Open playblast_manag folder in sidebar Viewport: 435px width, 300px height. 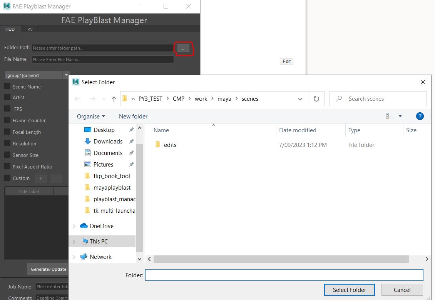[114, 199]
